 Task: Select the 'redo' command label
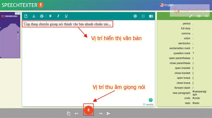[188, 103]
